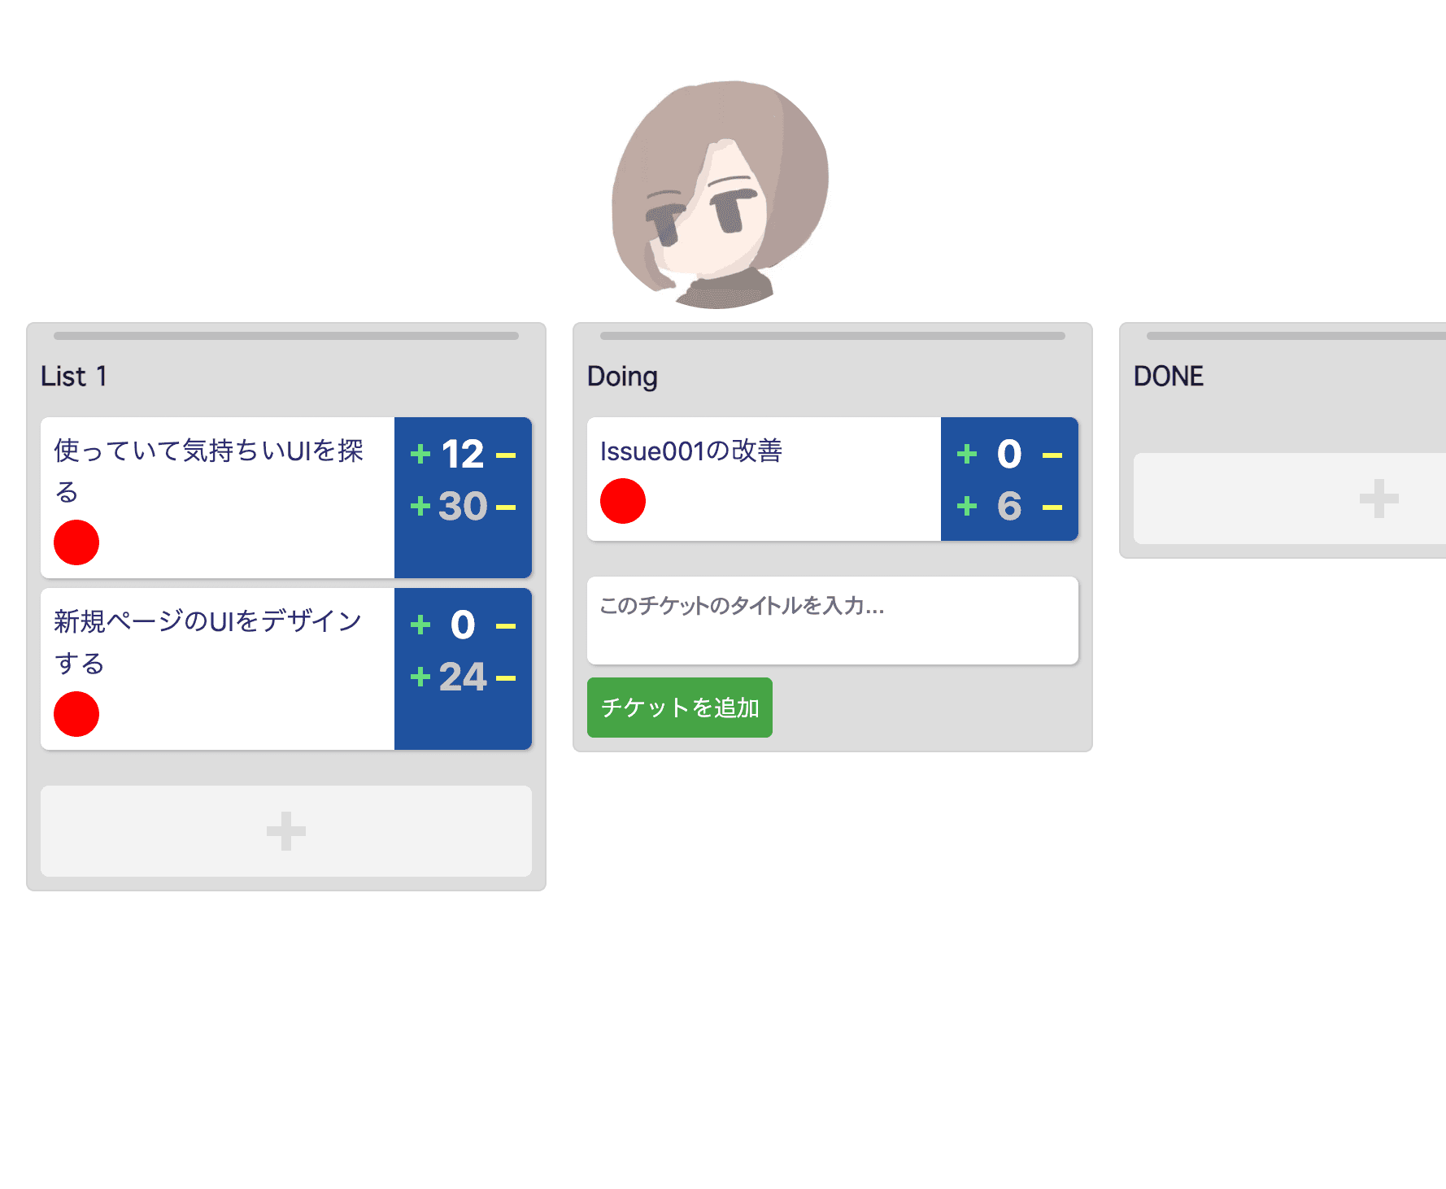Decrease the 0 counter on Issue001 card

click(1052, 455)
